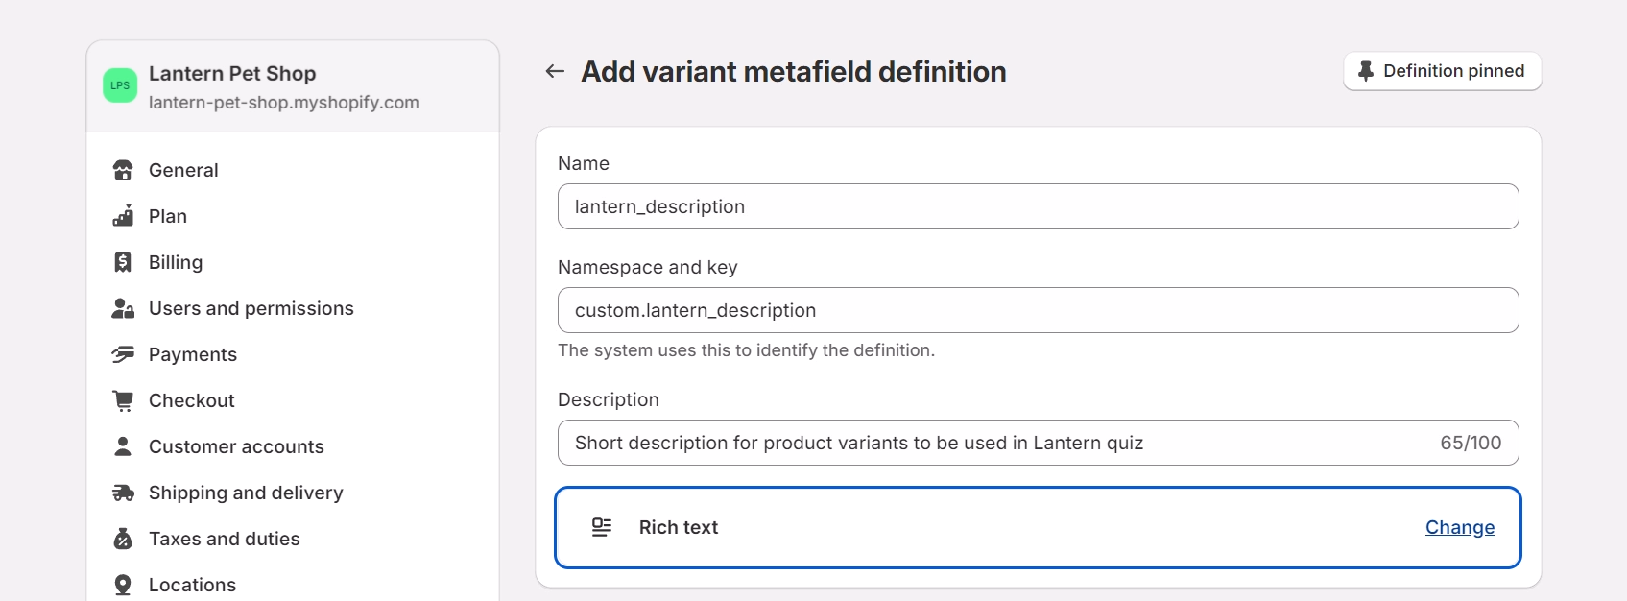Click the lantern-pet-shop.myshopify.com URL

coord(284,102)
